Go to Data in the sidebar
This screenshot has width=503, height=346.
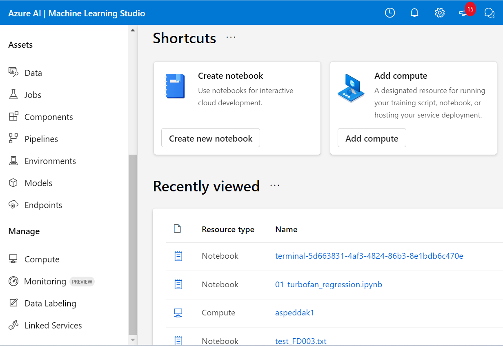33,73
